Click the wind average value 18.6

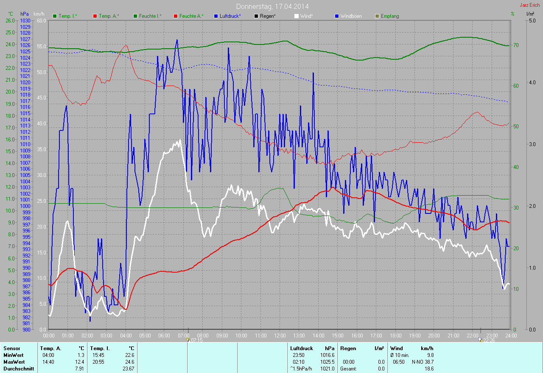pos(429,369)
